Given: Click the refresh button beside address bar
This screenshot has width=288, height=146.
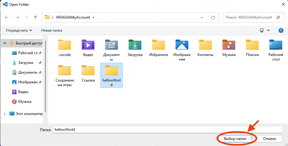Looking at the screenshot, I should tap(213, 17).
